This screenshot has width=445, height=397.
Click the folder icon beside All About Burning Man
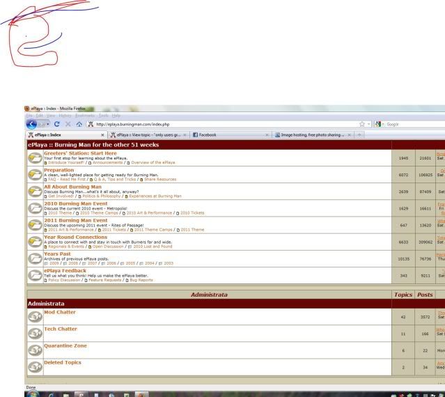[x=35, y=192]
